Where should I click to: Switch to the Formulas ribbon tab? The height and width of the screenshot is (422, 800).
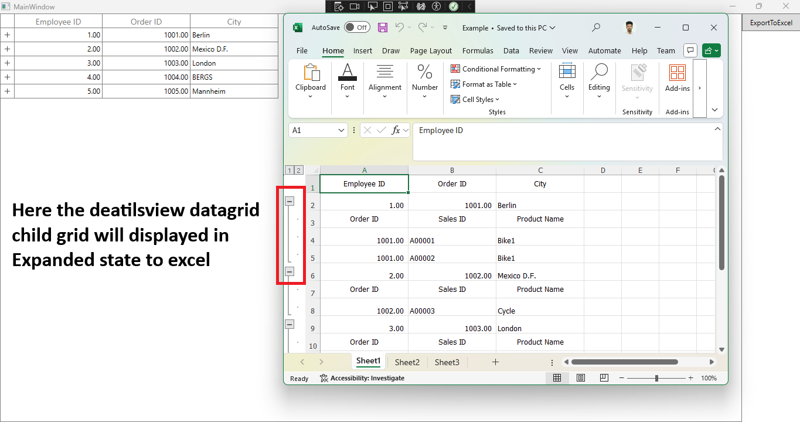click(x=478, y=51)
